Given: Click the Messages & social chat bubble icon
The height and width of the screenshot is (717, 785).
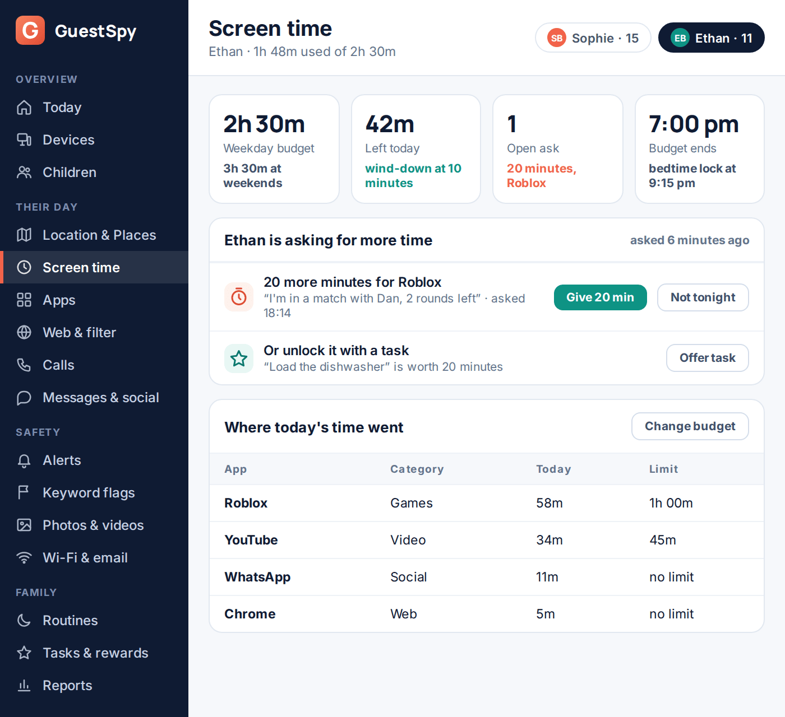Looking at the screenshot, I should (24, 397).
